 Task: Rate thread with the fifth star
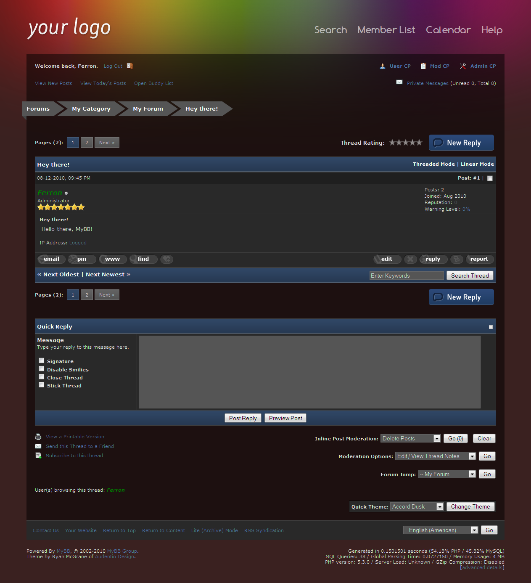click(419, 143)
